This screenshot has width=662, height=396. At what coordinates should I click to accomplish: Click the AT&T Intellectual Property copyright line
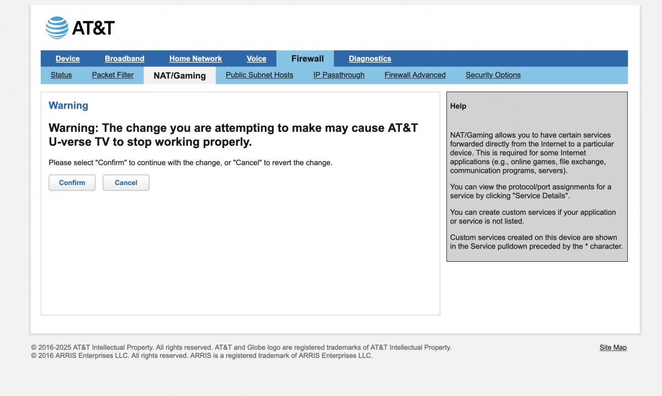pyautogui.click(x=241, y=347)
